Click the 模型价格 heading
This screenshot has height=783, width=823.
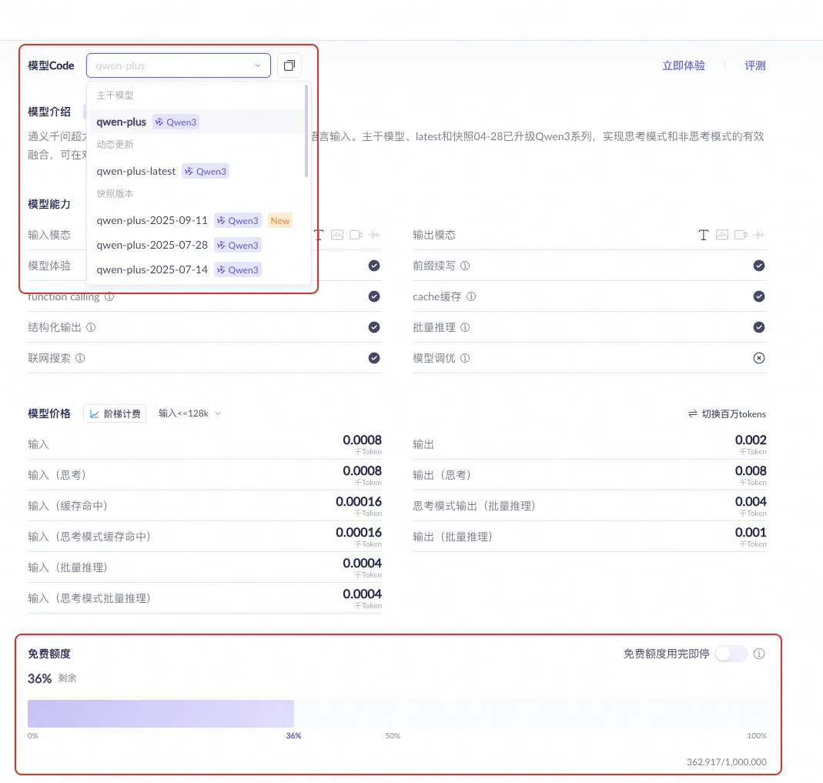click(49, 413)
